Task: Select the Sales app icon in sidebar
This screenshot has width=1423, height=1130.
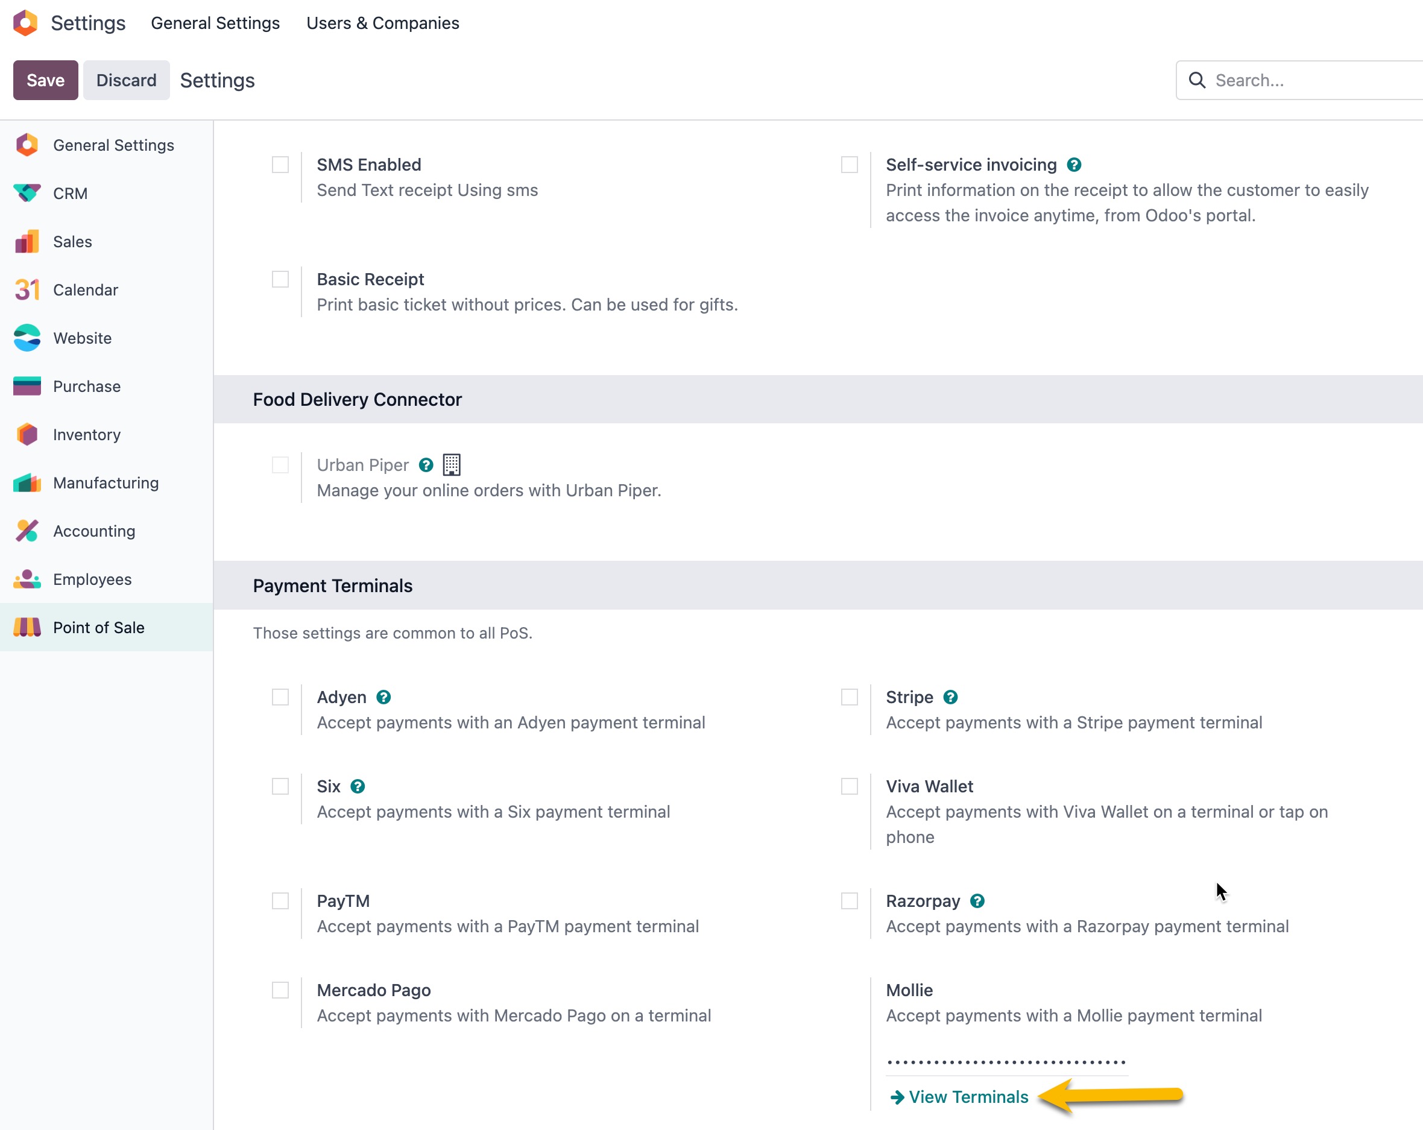Action: click(x=27, y=242)
